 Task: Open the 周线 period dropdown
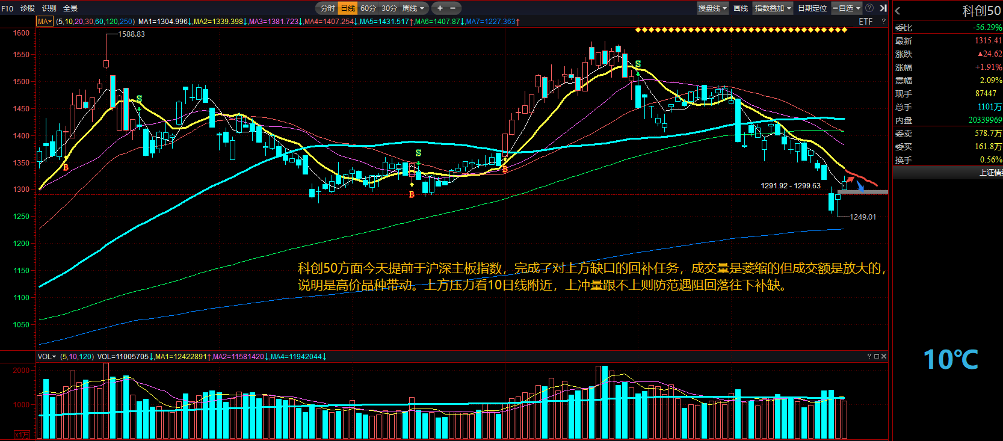(413, 8)
